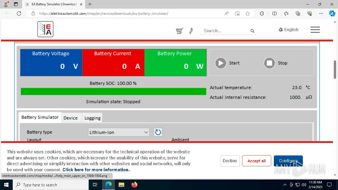Click the red Battery Current display

[113, 63]
